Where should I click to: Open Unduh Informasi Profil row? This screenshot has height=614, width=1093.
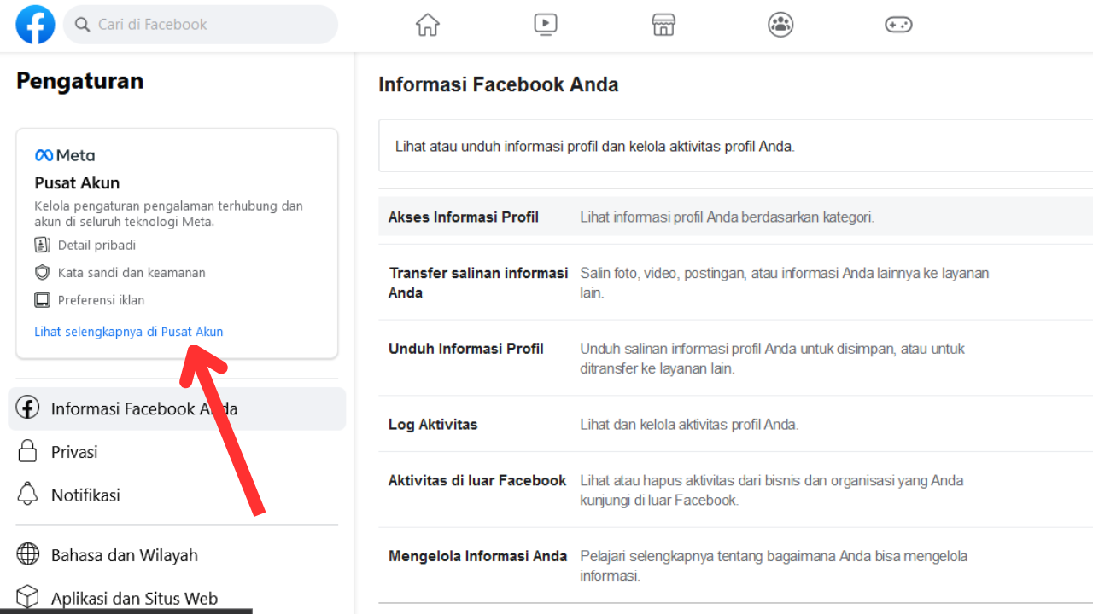(x=735, y=358)
